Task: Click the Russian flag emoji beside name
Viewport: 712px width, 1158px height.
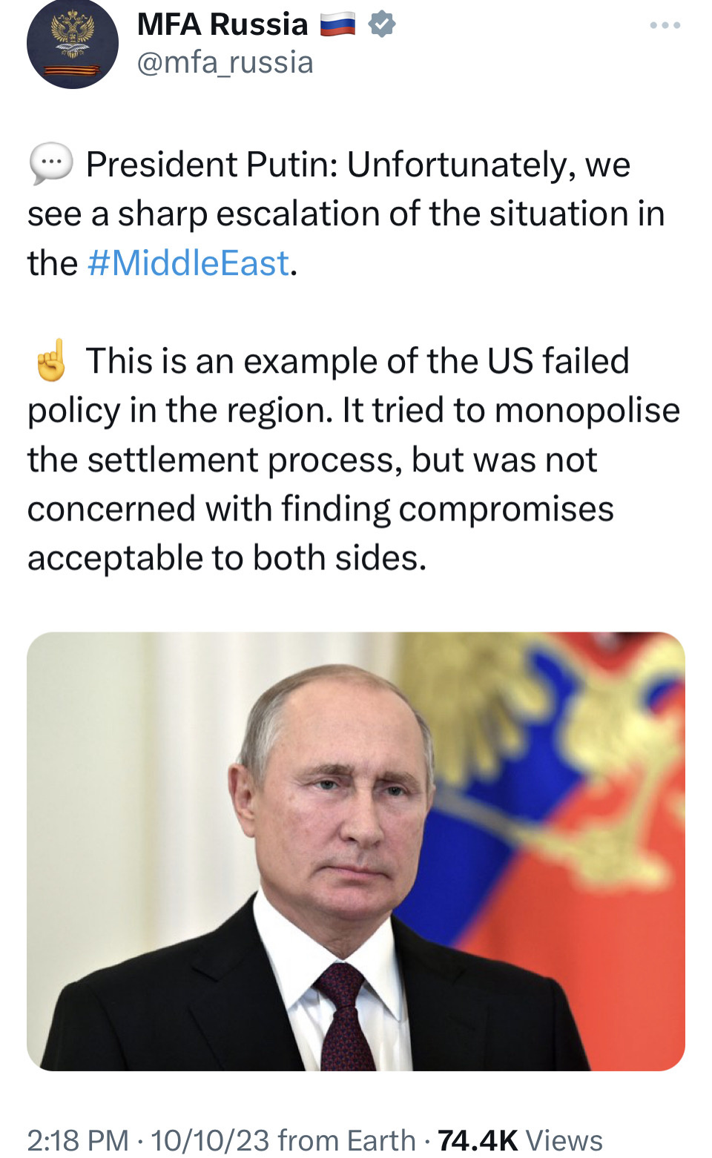Action: [x=337, y=25]
